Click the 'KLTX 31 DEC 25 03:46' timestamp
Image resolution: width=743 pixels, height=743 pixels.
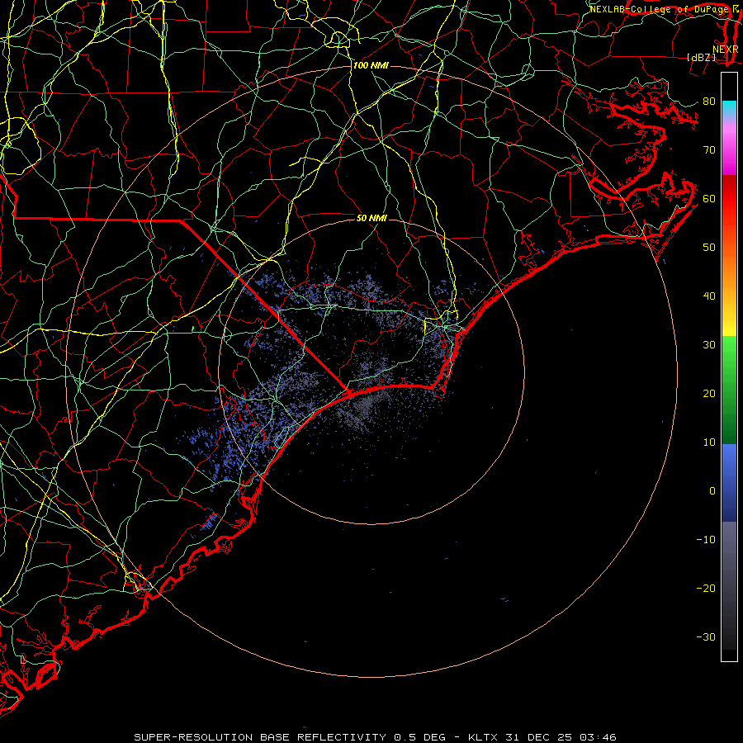pyautogui.click(x=542, y=737)
